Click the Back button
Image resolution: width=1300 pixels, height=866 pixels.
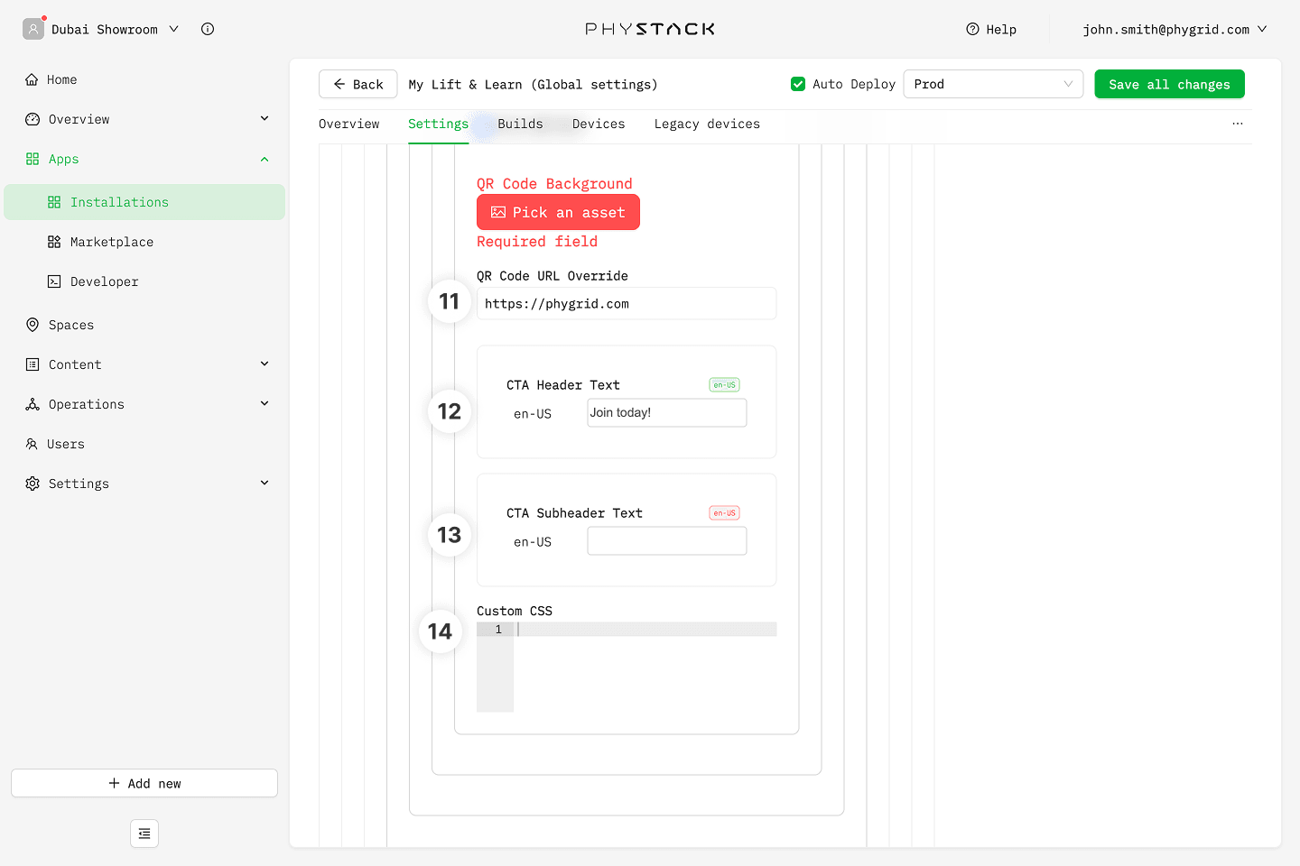[x=357, y=84]
